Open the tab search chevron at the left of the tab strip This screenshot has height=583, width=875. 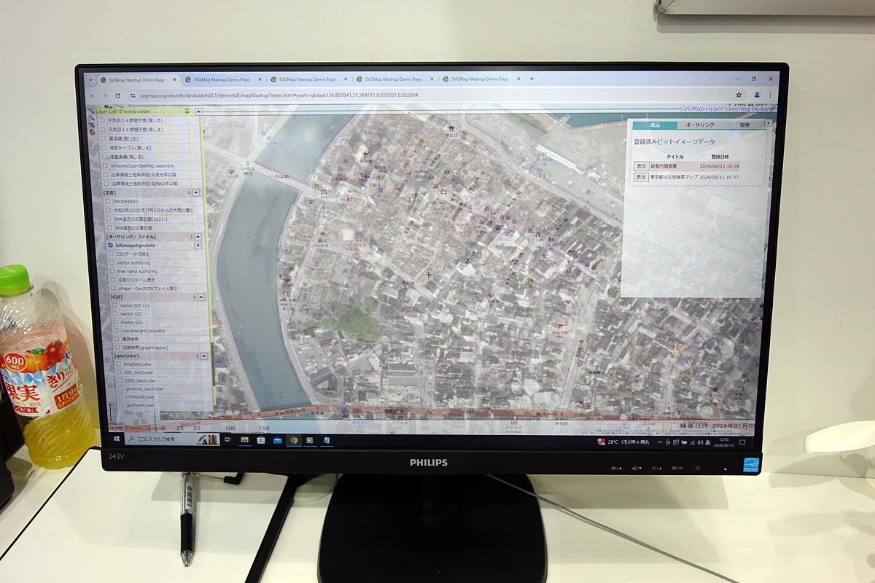[90, 79]
